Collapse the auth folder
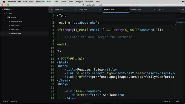 5,13
